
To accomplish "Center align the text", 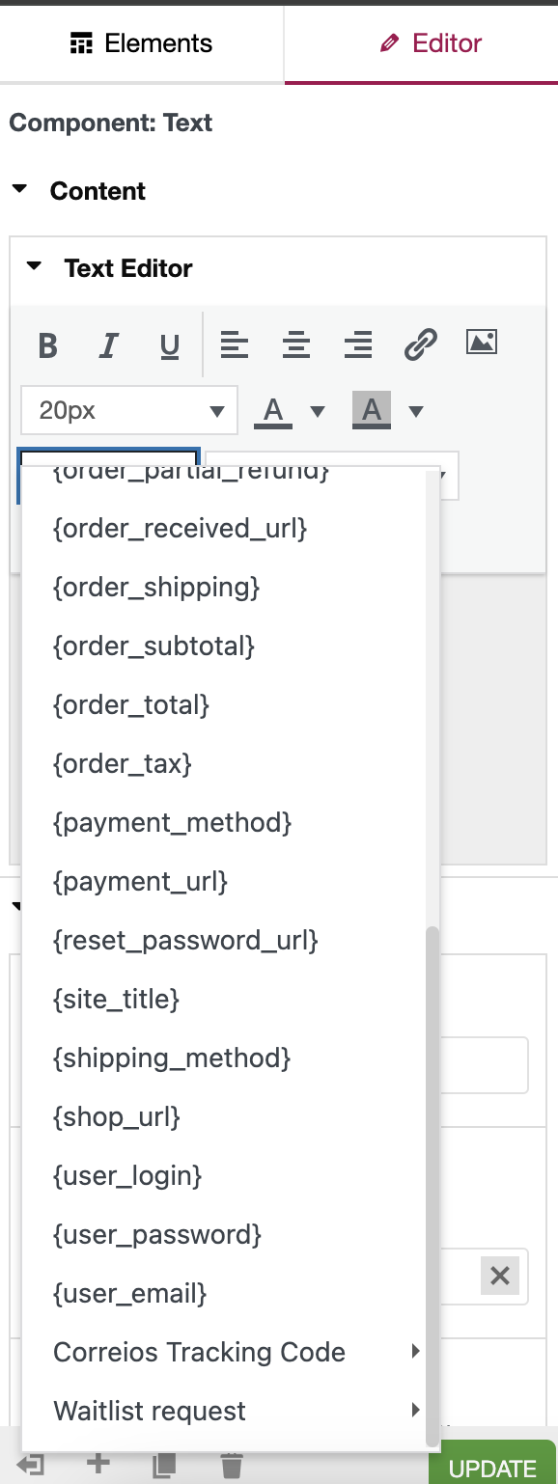I will 296,344.
